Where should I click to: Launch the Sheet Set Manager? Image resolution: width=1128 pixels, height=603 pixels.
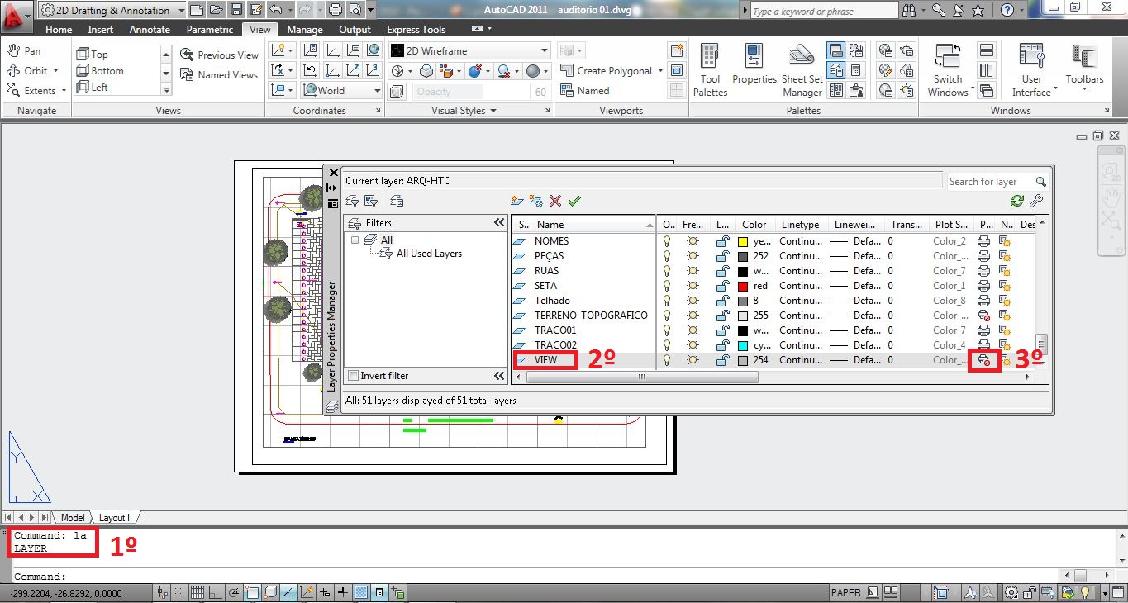[x=802, y=70]
